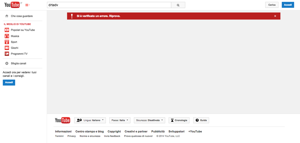Click the Invia feedback footer link

[112, 136]
